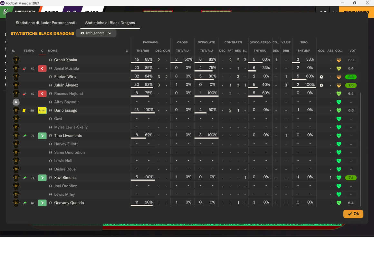Click the green substituted-on arrow for Tino Livramento
Image resolution: width=374 pixels, height=257 pixels.
42,136
